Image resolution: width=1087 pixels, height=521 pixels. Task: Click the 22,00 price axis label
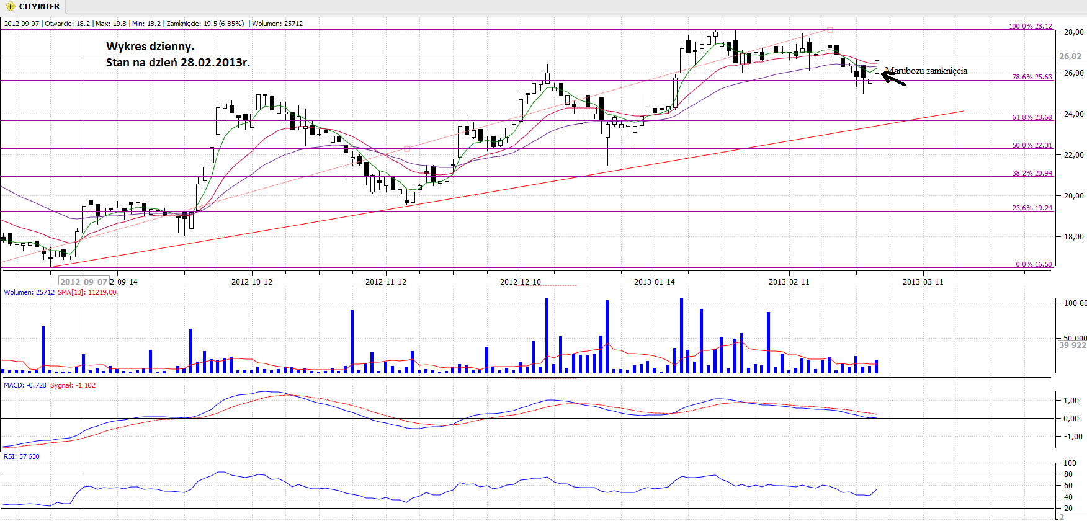coord(1074,155)
